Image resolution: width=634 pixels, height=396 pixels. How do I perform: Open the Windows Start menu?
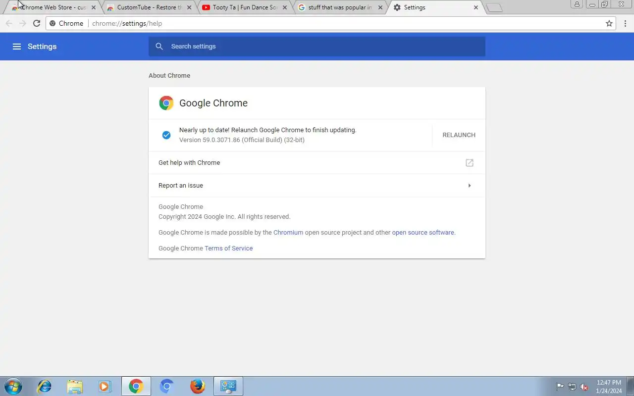pos(13,386)
